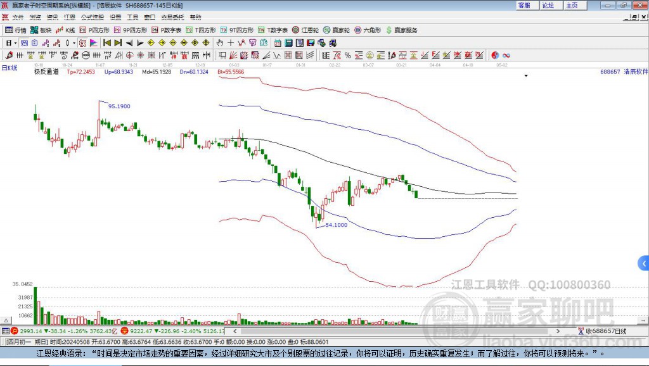The width and height of the screenshot is (649, 366).
Task: Open the calendar date icon
Action: click(x=278, y=43)
